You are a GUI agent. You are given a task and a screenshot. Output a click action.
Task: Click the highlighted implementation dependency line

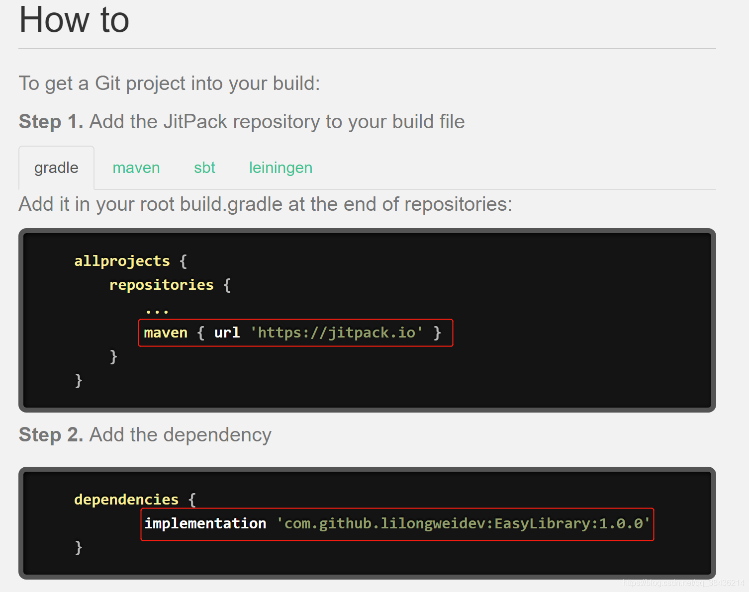point(396,523)
